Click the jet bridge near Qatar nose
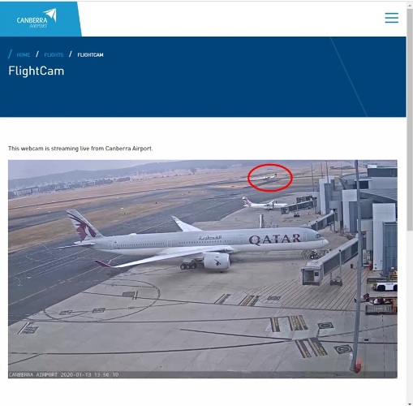Image resolution: width=413 pixels, height=406 pixels. click(x=330, y=262)
